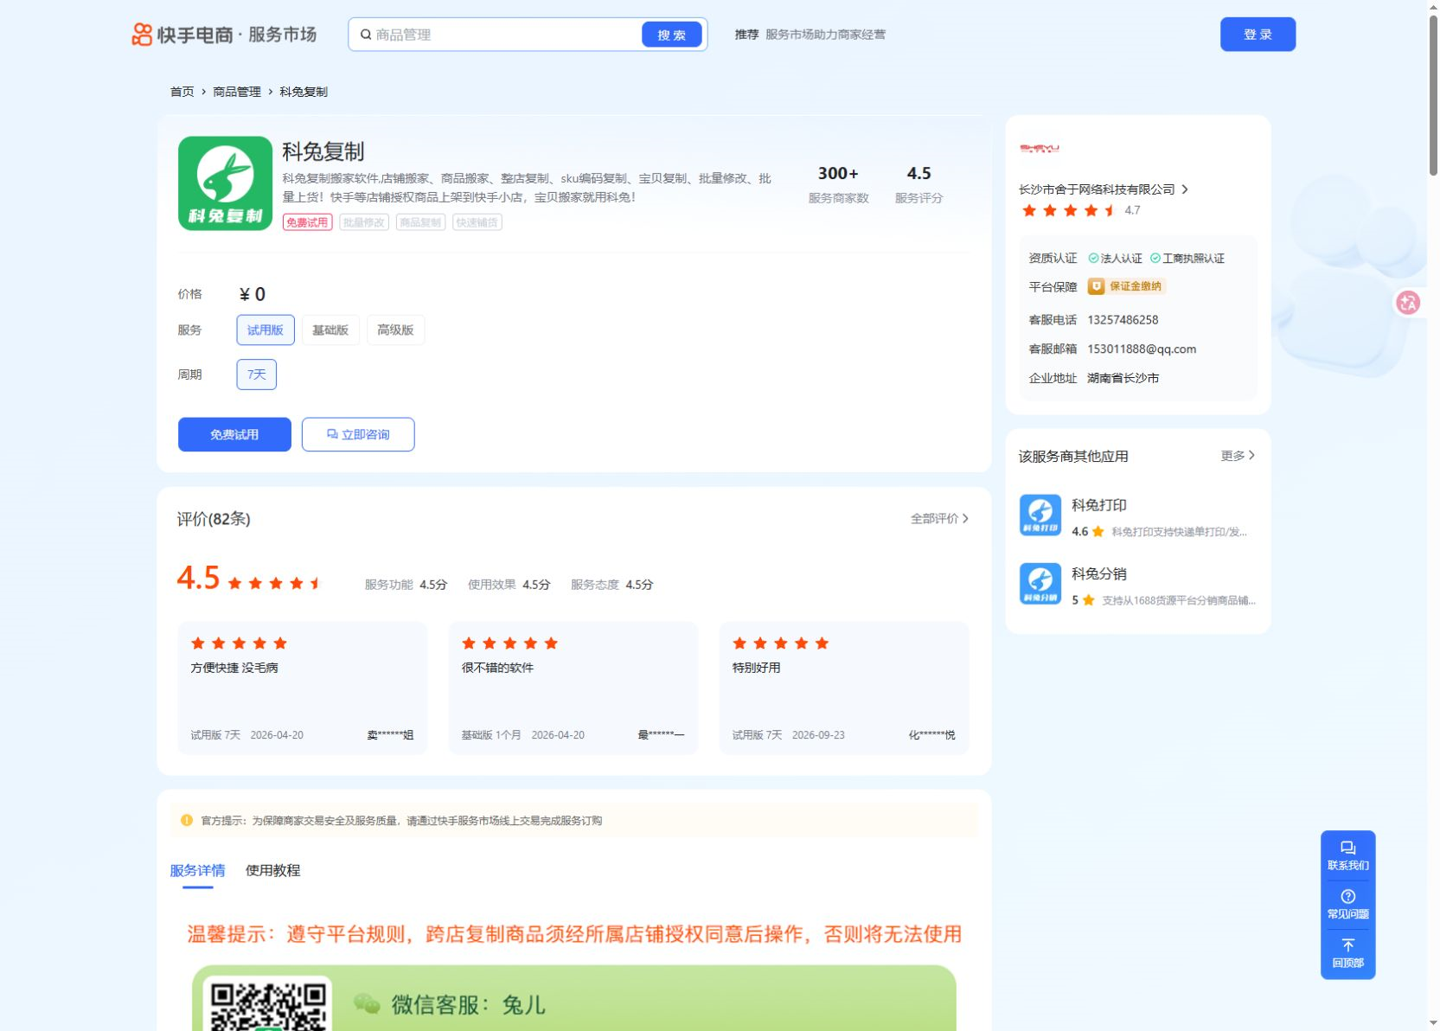Viewport: 1440px width, 1031px height.
Task: Click the 科兔打印 app name link
Action: coord(1099,505)
